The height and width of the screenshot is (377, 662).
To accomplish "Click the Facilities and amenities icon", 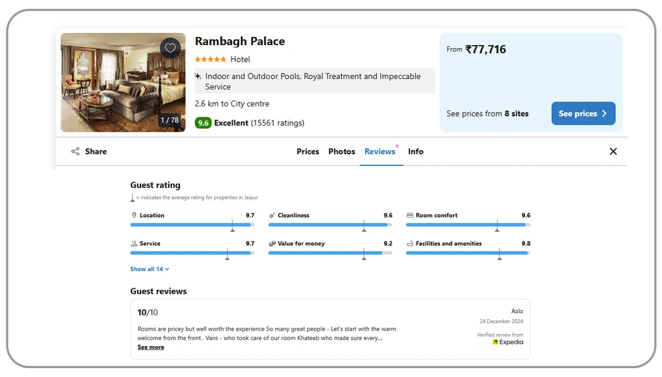I will [409, 243].
